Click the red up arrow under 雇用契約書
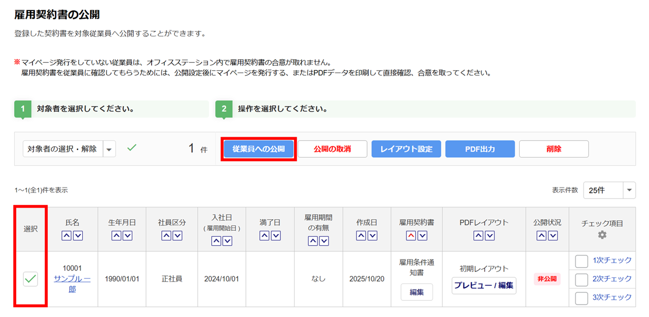The width and height of the screenshot is (649, 317). (411, 235)
